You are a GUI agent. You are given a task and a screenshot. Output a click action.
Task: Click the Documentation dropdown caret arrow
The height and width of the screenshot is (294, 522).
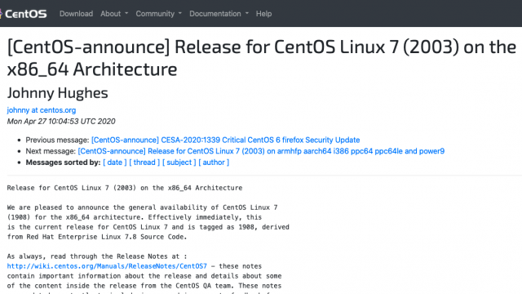tap(247, 14)
